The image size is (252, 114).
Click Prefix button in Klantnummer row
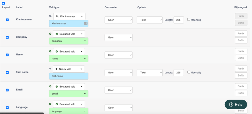coord(241,16)
